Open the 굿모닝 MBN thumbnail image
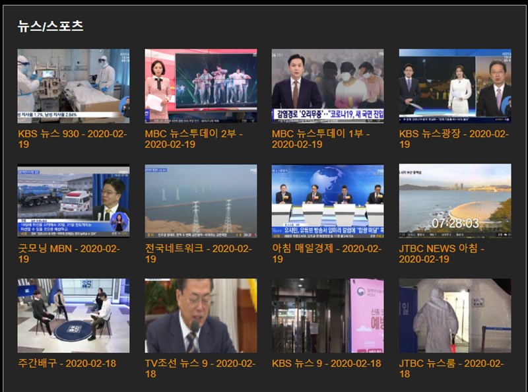 [73, 201]
